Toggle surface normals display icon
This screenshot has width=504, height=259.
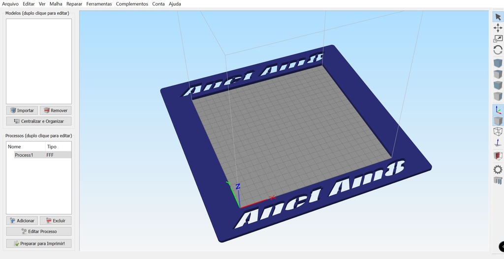(498, 143)
